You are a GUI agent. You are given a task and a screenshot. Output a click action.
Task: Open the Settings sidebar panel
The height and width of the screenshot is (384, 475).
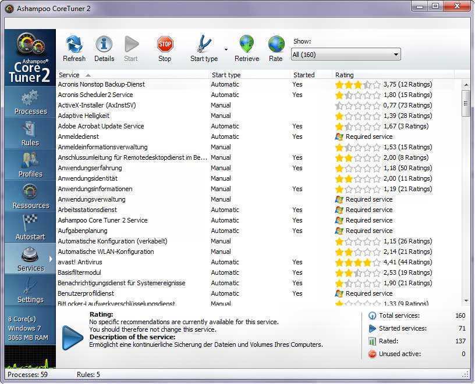[30, 290]
